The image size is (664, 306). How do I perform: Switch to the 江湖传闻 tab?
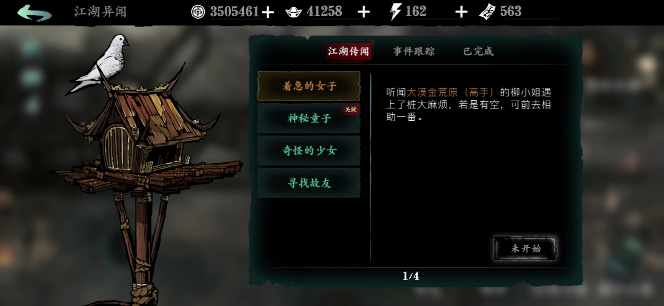click(x=349, y=51)
